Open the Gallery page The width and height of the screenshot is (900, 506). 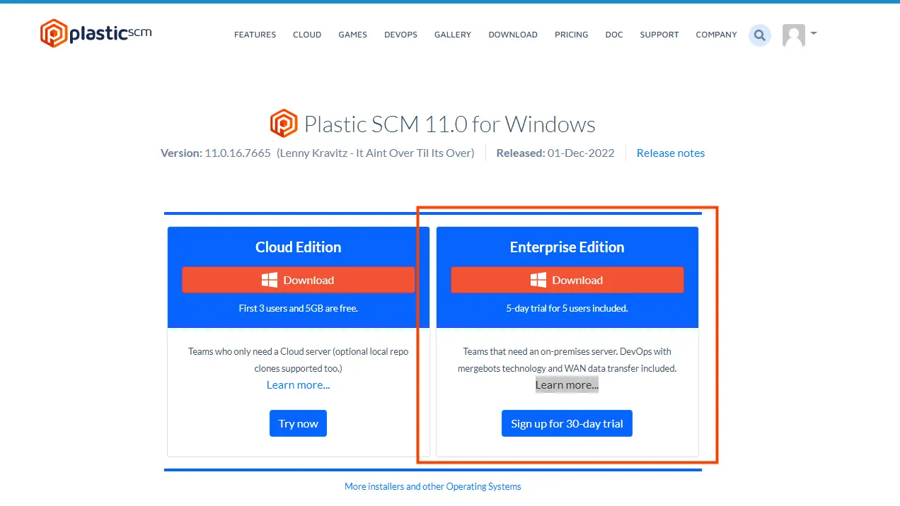453,35
